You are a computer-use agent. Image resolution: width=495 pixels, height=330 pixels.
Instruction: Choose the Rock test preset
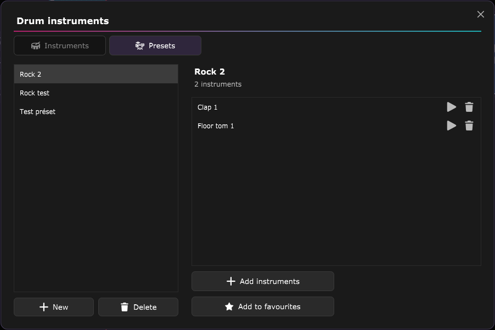click(x=96, y=93)
